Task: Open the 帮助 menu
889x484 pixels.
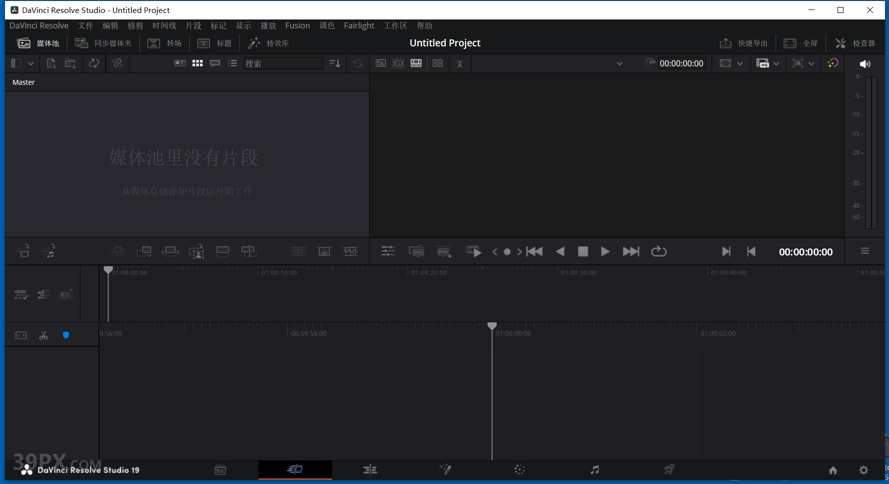Action: click(425, 25)
